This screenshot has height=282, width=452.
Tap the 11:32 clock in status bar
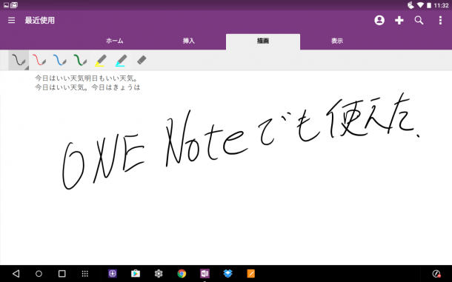(441, 5)
